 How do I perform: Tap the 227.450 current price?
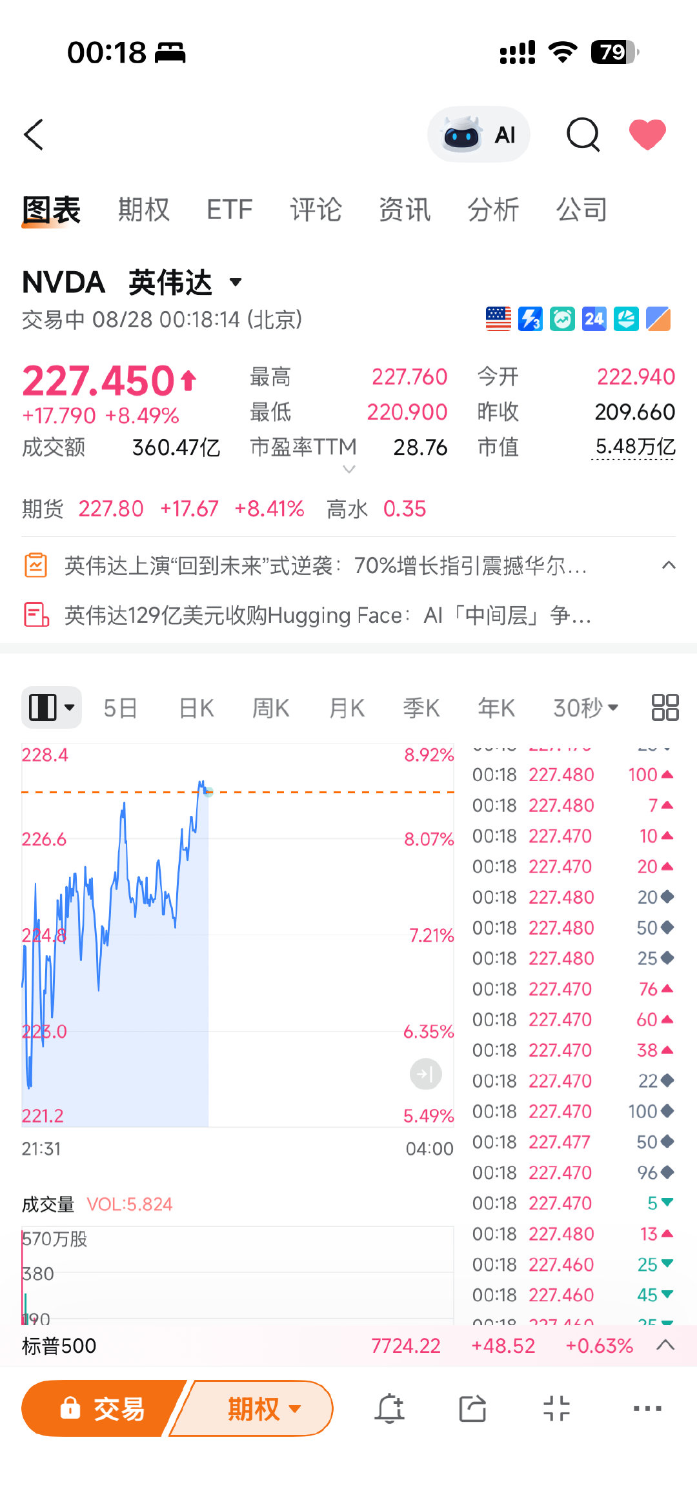point(98,380)
